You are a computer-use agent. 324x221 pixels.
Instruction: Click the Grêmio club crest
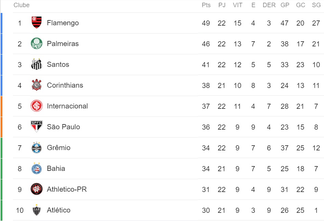click(x=37, y=147)
